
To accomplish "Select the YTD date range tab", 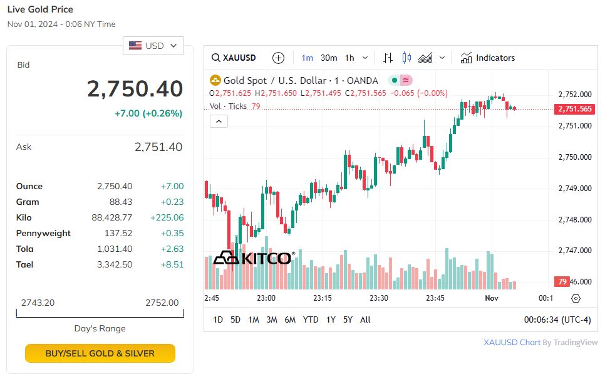I will pos(311,319).
